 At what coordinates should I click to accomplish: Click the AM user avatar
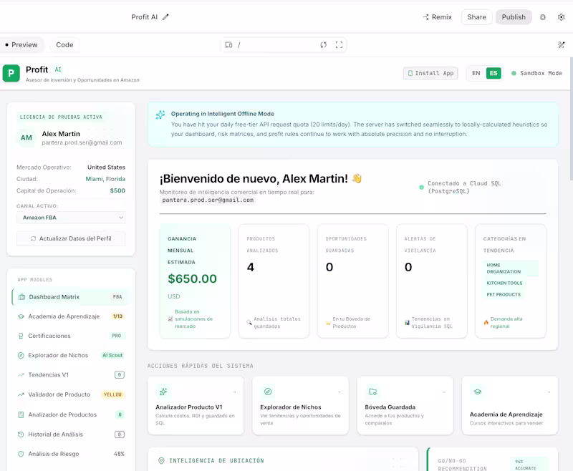click(27, 137)
